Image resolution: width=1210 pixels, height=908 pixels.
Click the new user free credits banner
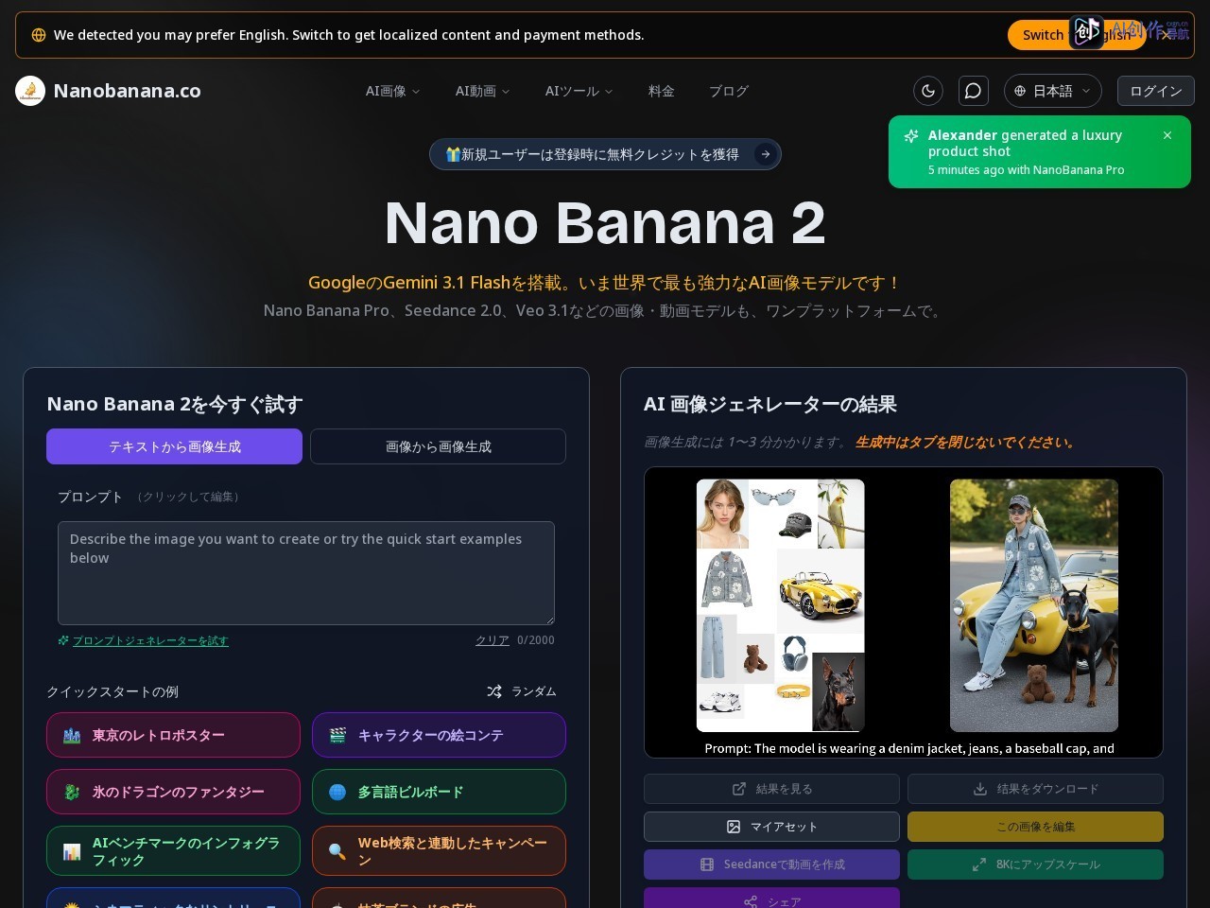(605, 154)
